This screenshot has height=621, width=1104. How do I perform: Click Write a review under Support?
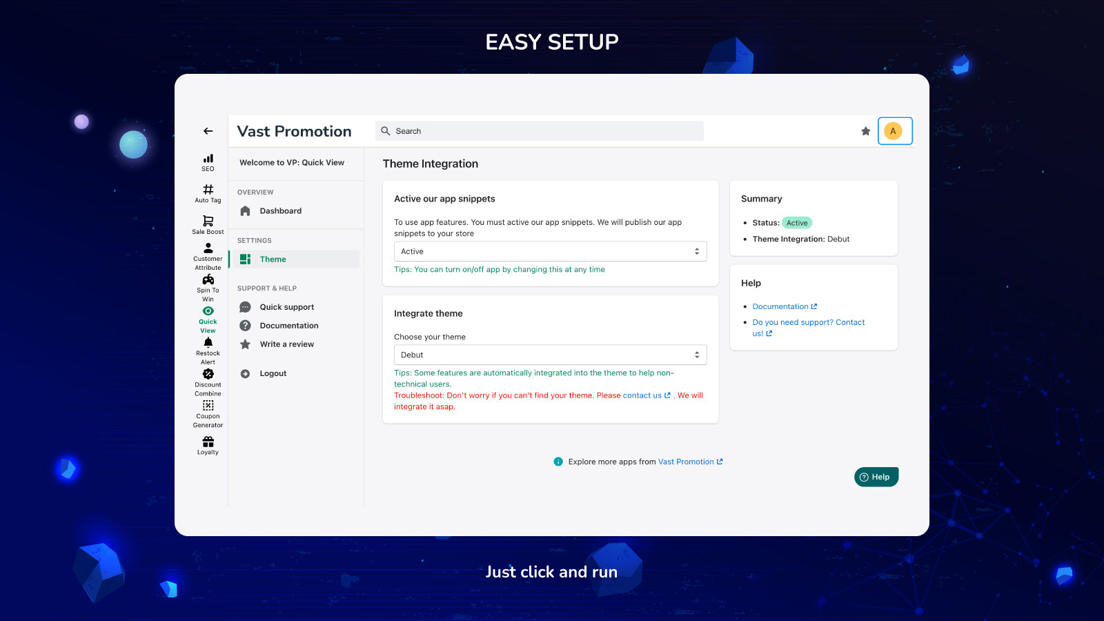(287, 344)
